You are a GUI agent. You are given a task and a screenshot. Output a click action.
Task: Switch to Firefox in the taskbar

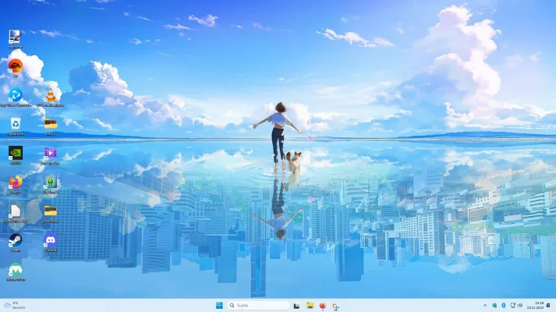323,306
